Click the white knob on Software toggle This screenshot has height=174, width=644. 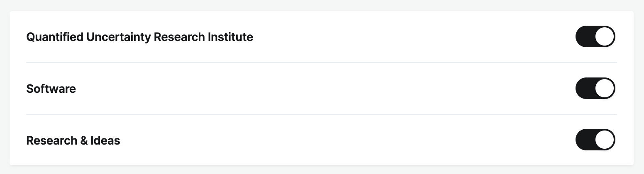click(605, 88)
